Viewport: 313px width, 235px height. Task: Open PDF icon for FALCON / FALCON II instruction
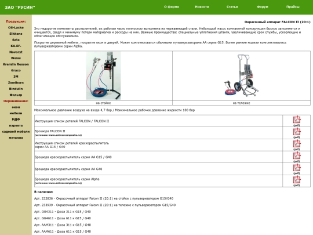click(x=297, y=120)
